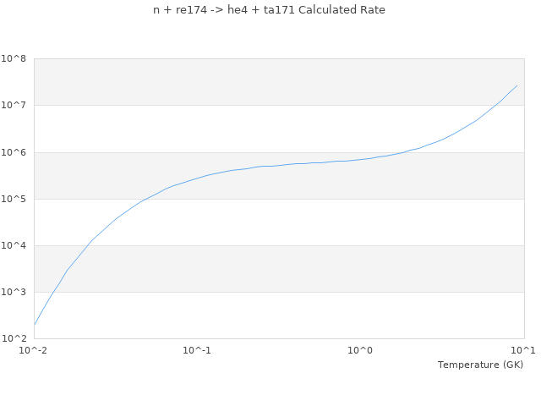Click the 10^-1 x-axis tick label
The width and height of the screenshot is (541, 406).
[197, 350]
